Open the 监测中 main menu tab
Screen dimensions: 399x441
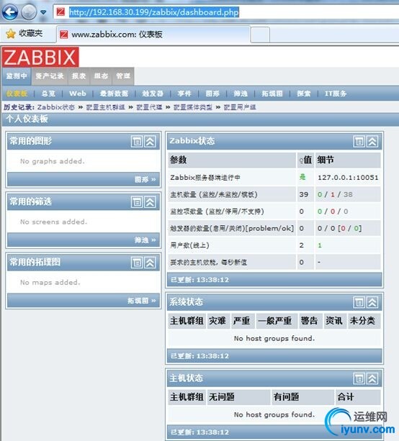(x=17, y=76)
